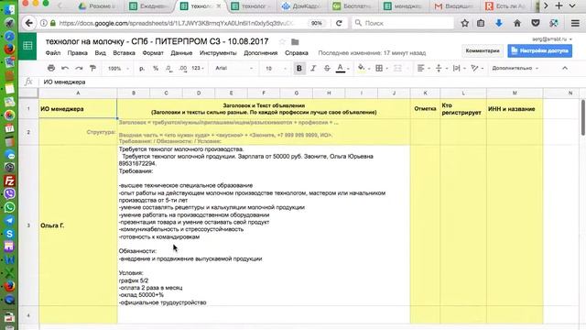Format cell as percent

tap(156, 68)
